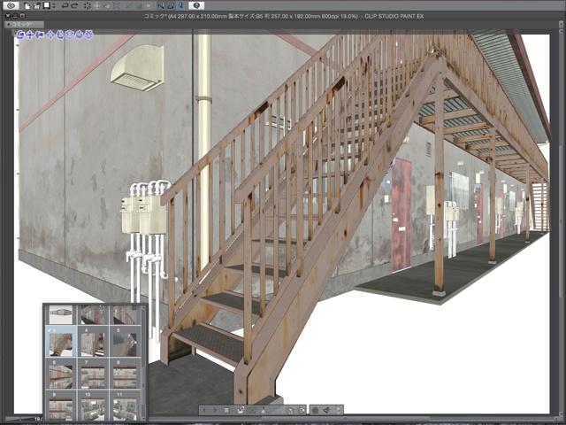This screenshot has width=566, height=425.
Task: Click the Scale/Rotate transform icon
Action: click(x=116, y=6)
